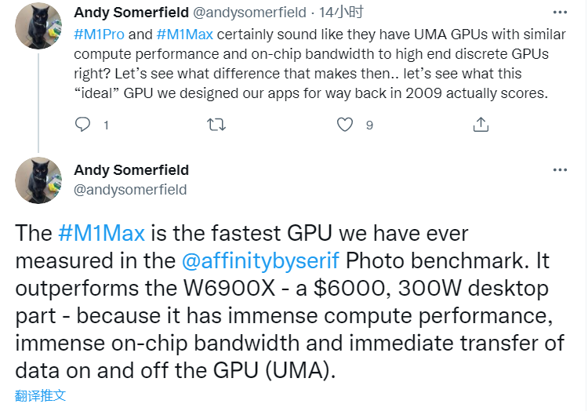Click the 14小时 timestamp on the first tweet
This screenshot has width=588, height=411.
pyautogui.click(x=328, y=13)
